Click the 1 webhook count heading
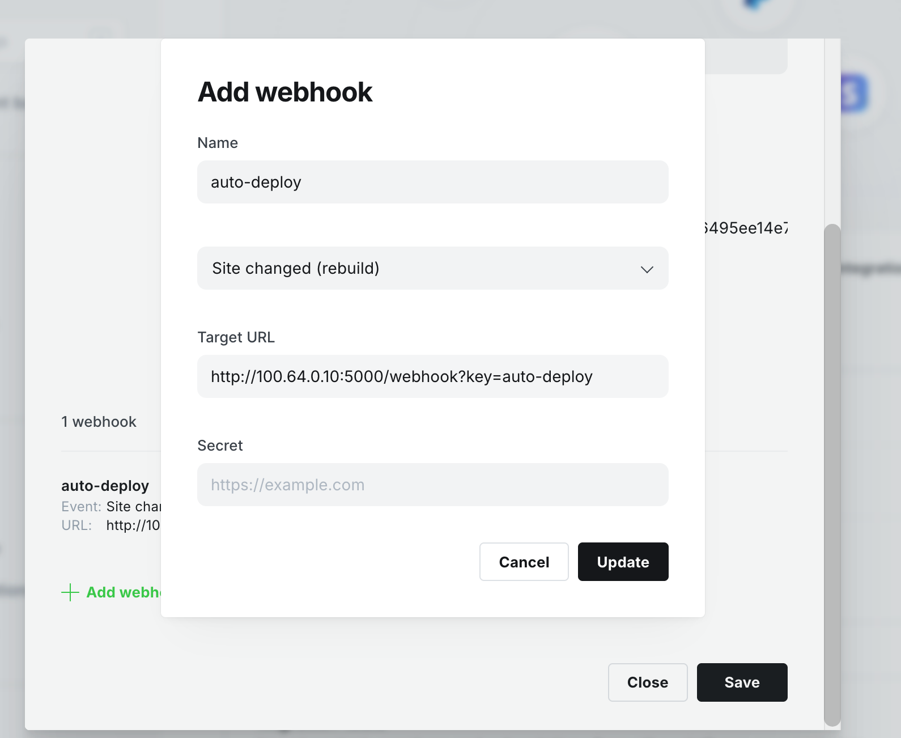 tap(99, 422)
